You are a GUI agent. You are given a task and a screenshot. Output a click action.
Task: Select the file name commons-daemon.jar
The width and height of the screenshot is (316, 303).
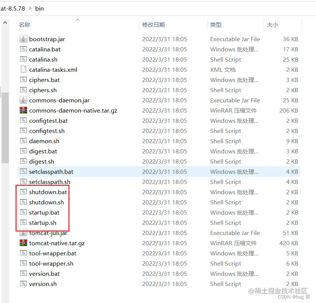[x=59, y=100]
